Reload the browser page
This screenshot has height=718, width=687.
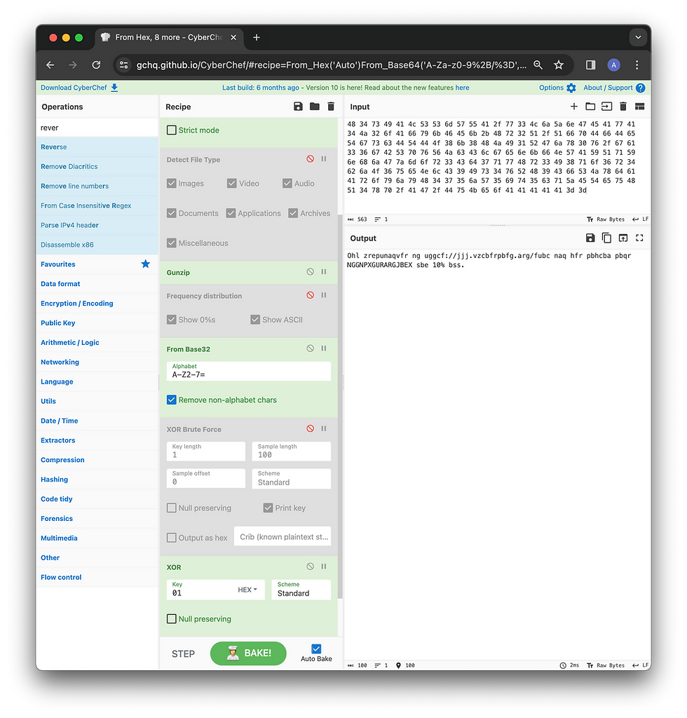[96, 65]
